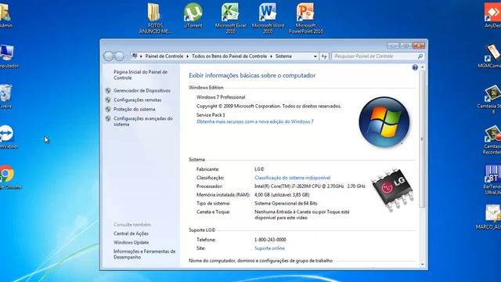The image size is (501, 282).
Task: Open Informações e Ferramentas de Desempenho
Action: [144, 254]
